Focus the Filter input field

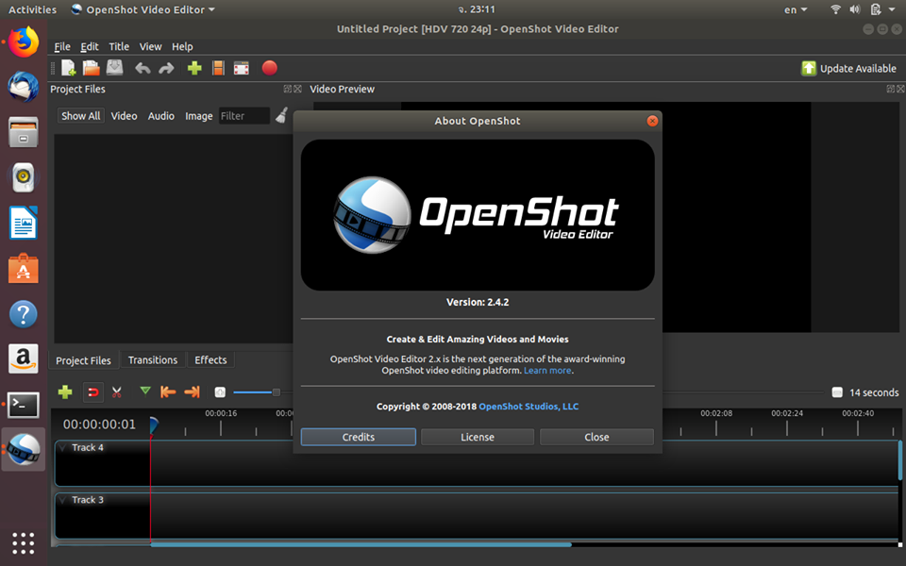tap(243, 116)
